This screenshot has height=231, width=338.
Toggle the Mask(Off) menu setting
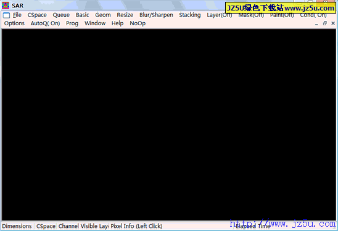(251, 15)
